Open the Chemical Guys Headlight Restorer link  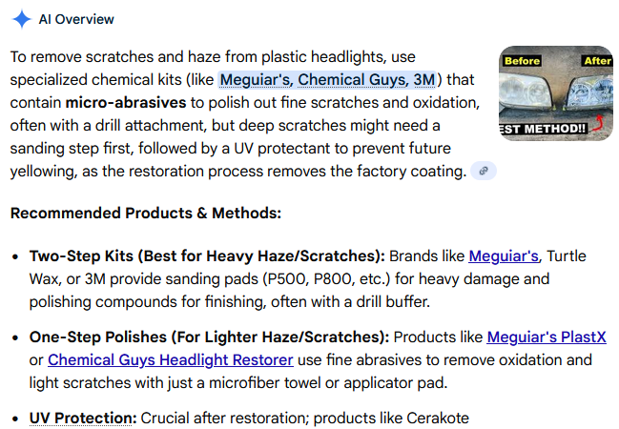[170, 359]
